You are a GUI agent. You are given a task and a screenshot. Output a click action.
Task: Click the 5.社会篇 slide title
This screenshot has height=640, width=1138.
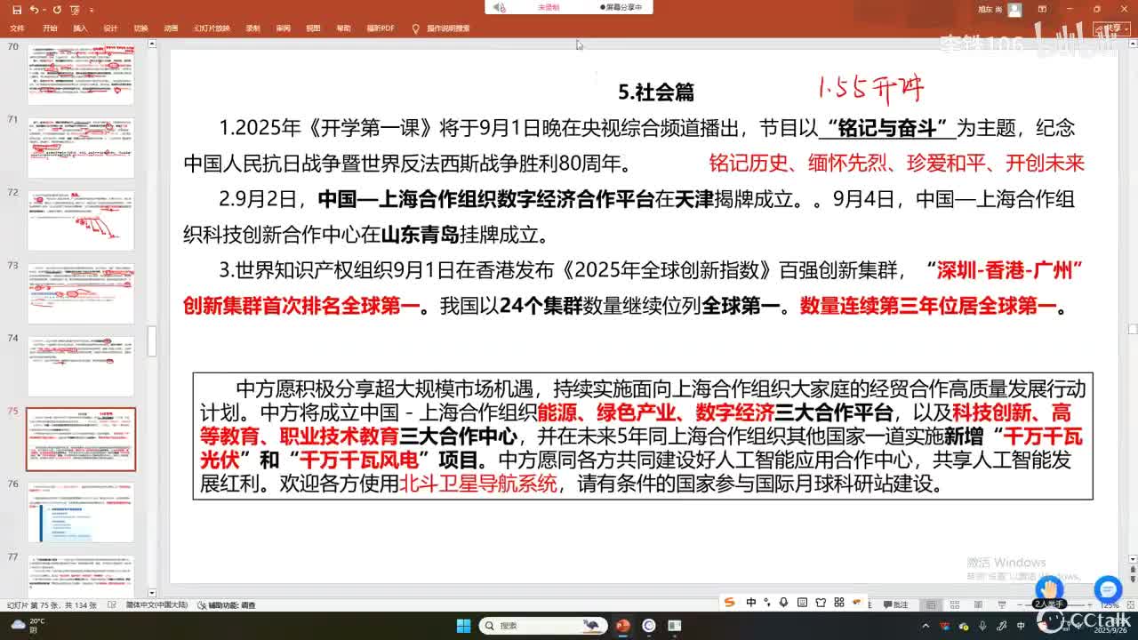(x=656, y=92)
